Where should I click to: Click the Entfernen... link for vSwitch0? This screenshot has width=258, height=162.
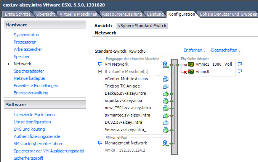[195, 50]
